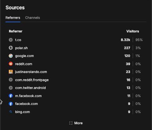Click the 23 visitors value

pos(128,72)
